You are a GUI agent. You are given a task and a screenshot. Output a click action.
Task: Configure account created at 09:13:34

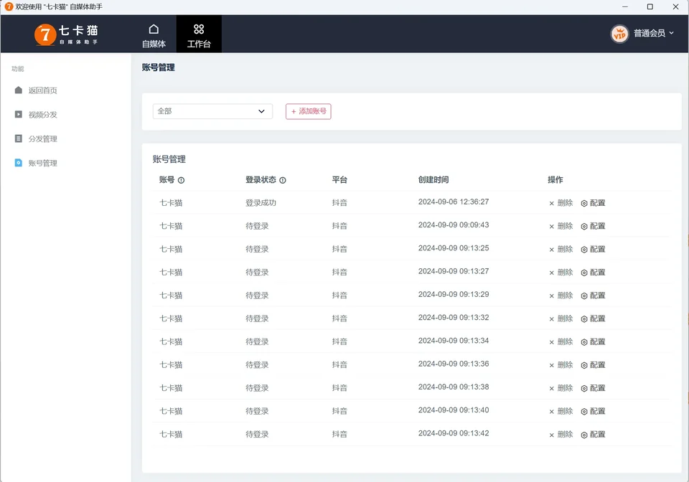coord(594,341)
